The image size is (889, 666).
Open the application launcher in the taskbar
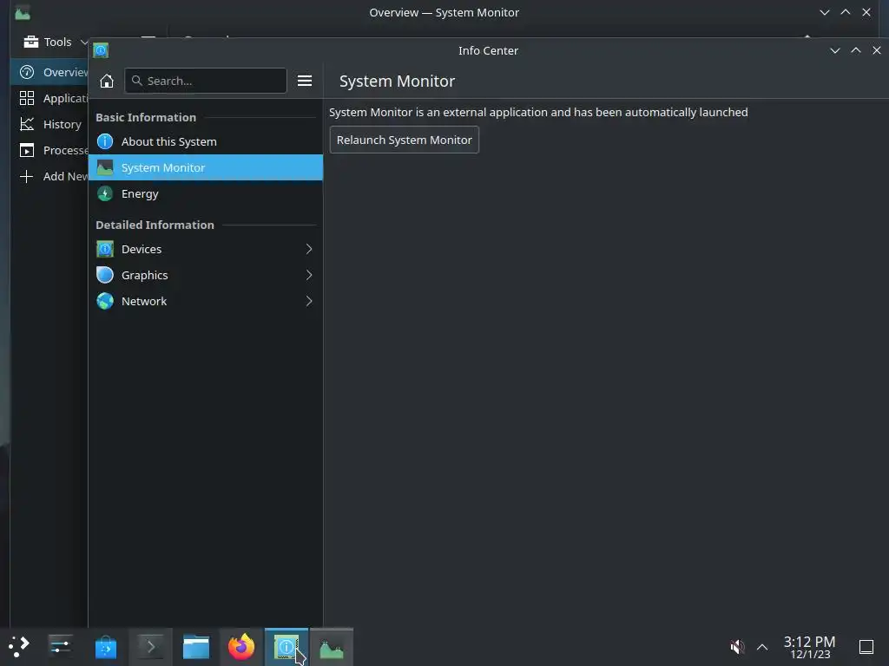pyautogui.click(x=19, y=647)
